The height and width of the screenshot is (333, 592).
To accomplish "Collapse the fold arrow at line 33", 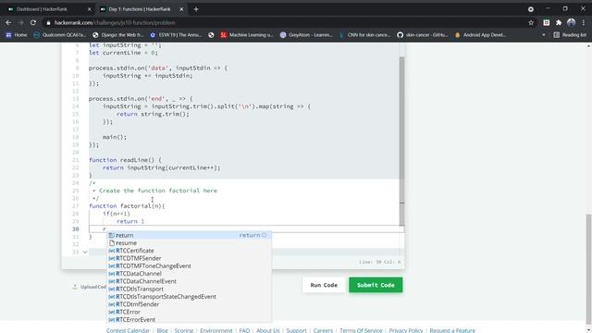I will (85, 252).
